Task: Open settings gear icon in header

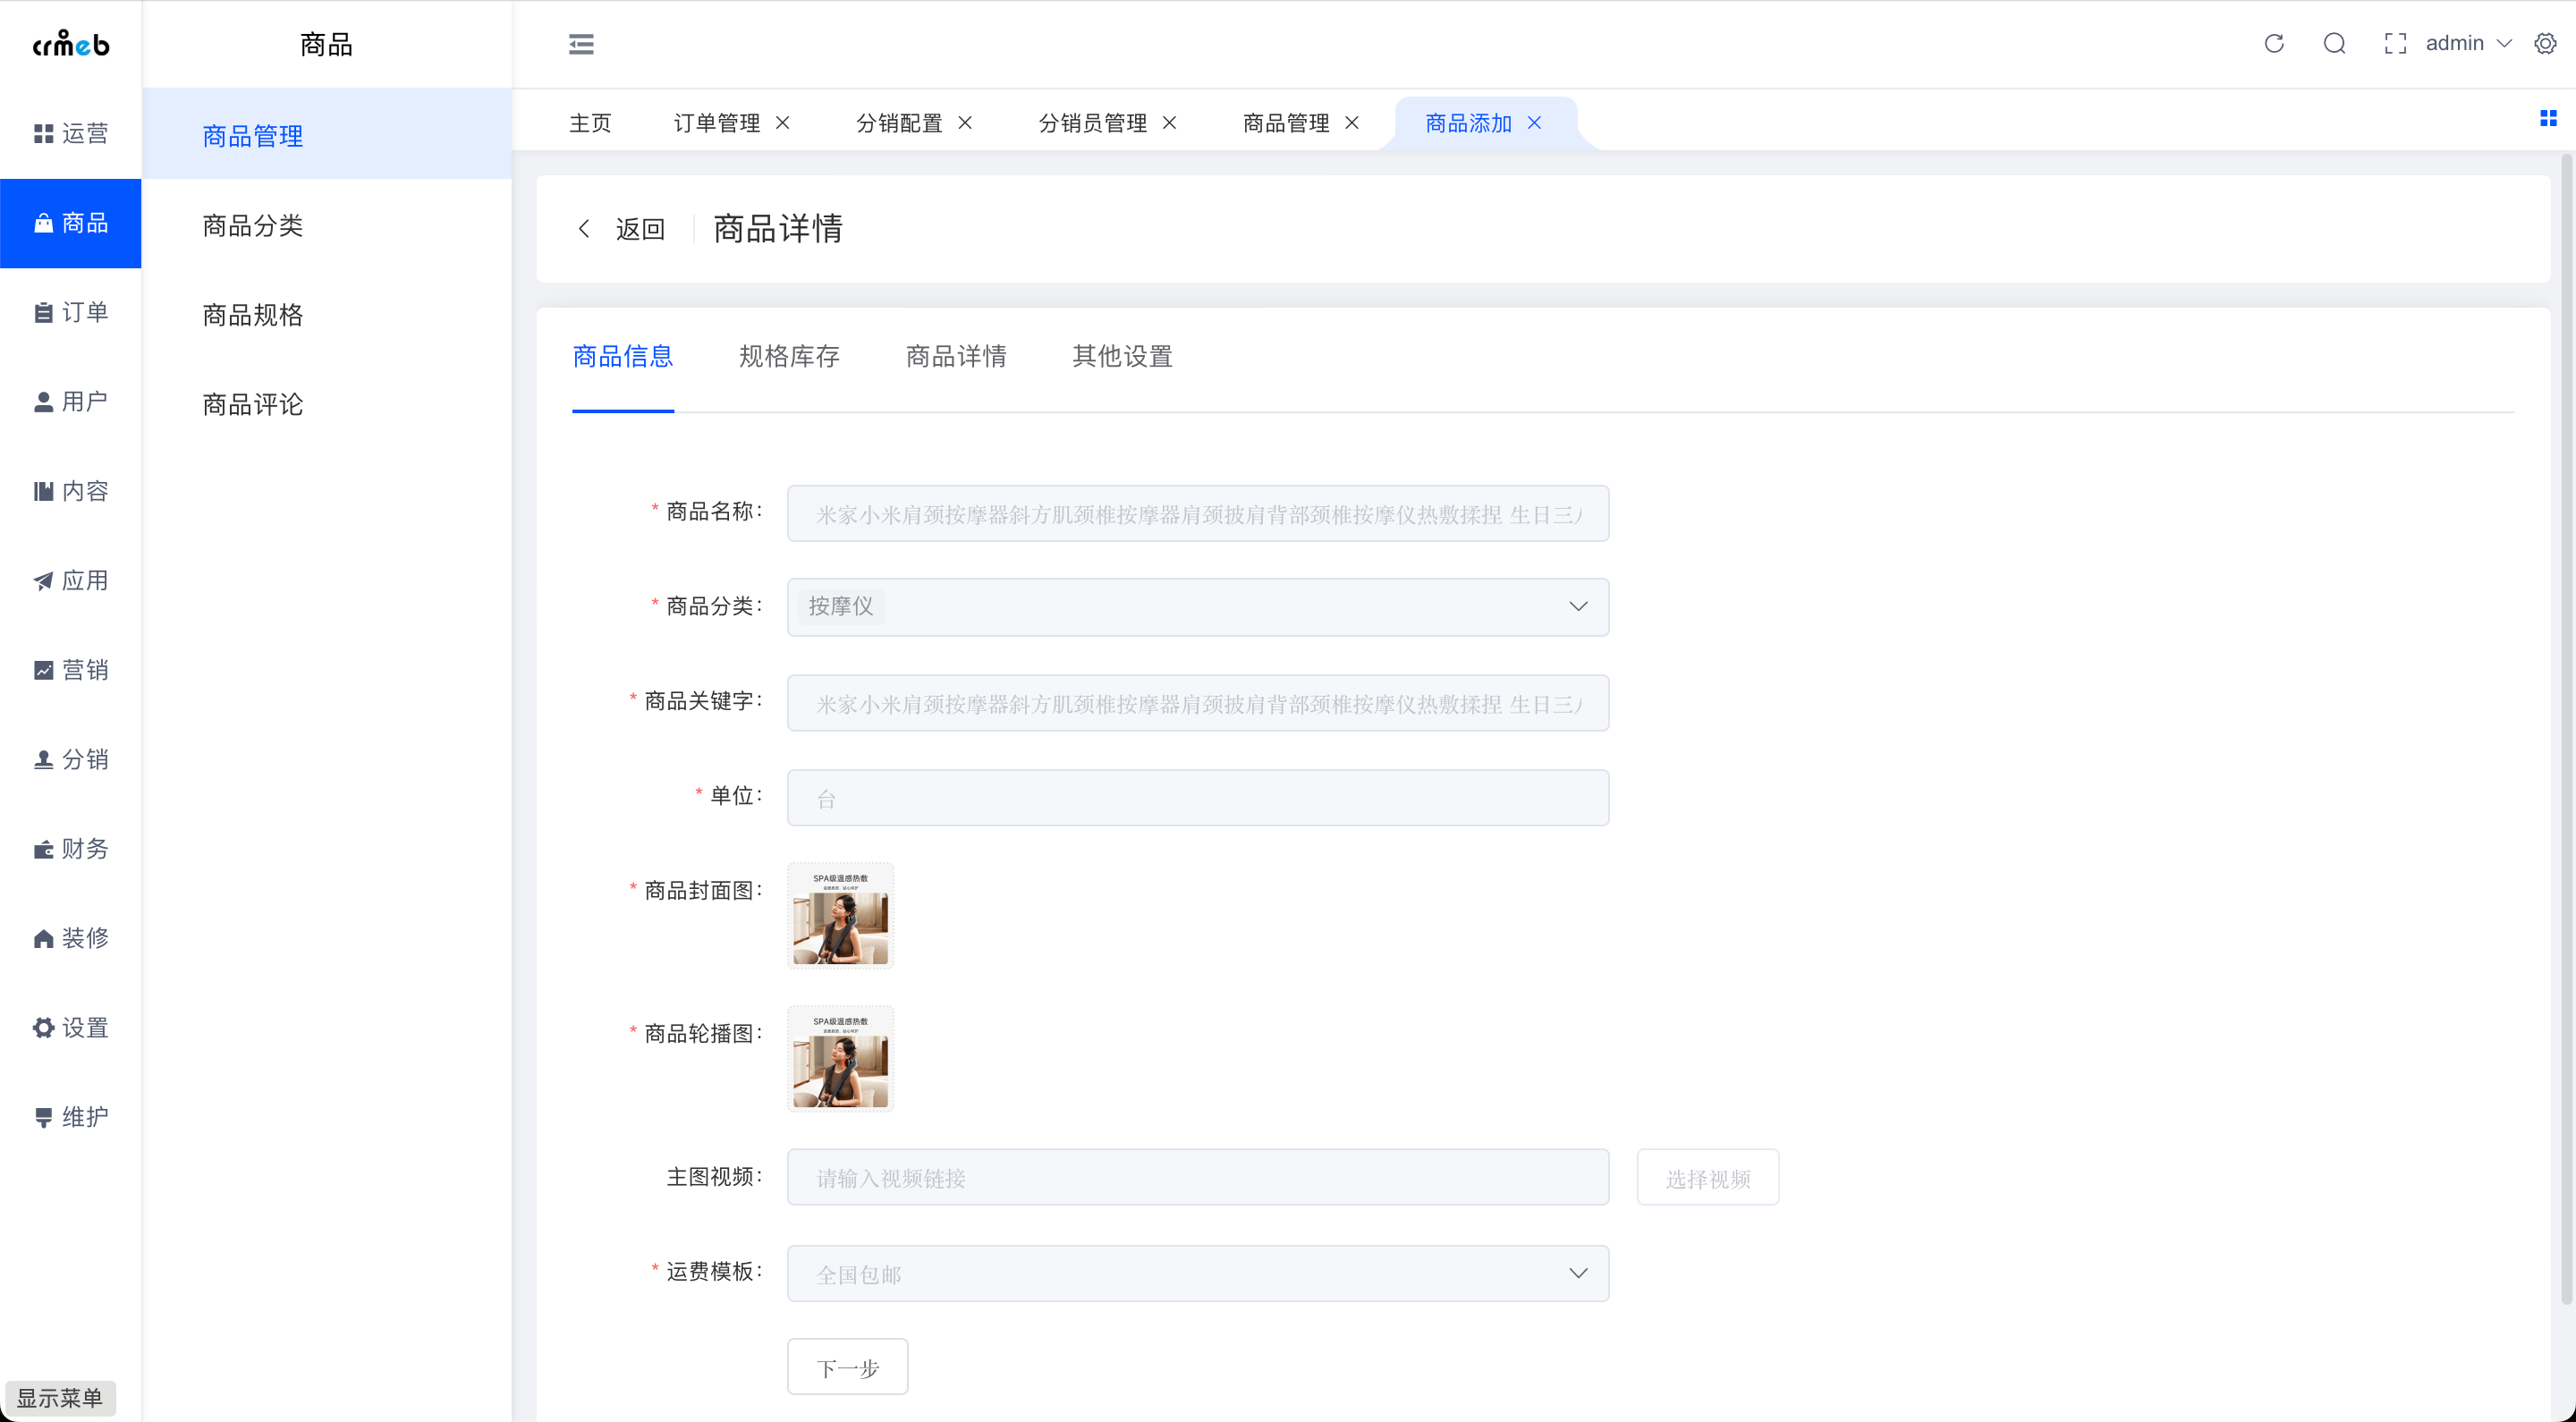Action: (x=2545, y=43)
